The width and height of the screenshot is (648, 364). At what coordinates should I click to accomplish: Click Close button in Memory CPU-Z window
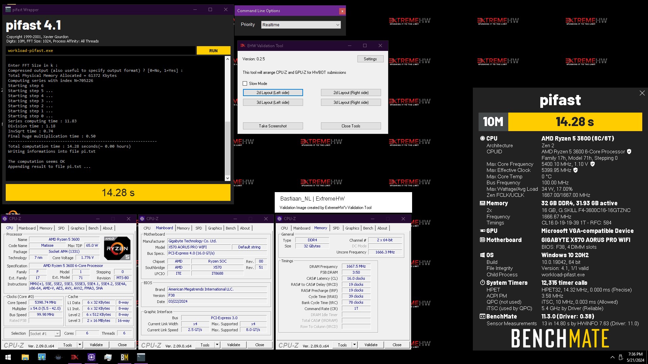[x=397, y=345]
